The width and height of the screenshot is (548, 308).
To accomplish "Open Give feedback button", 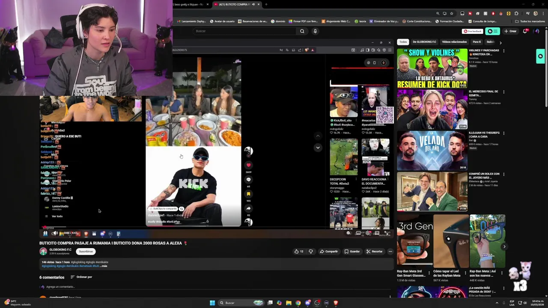I will tap(473, 31).
